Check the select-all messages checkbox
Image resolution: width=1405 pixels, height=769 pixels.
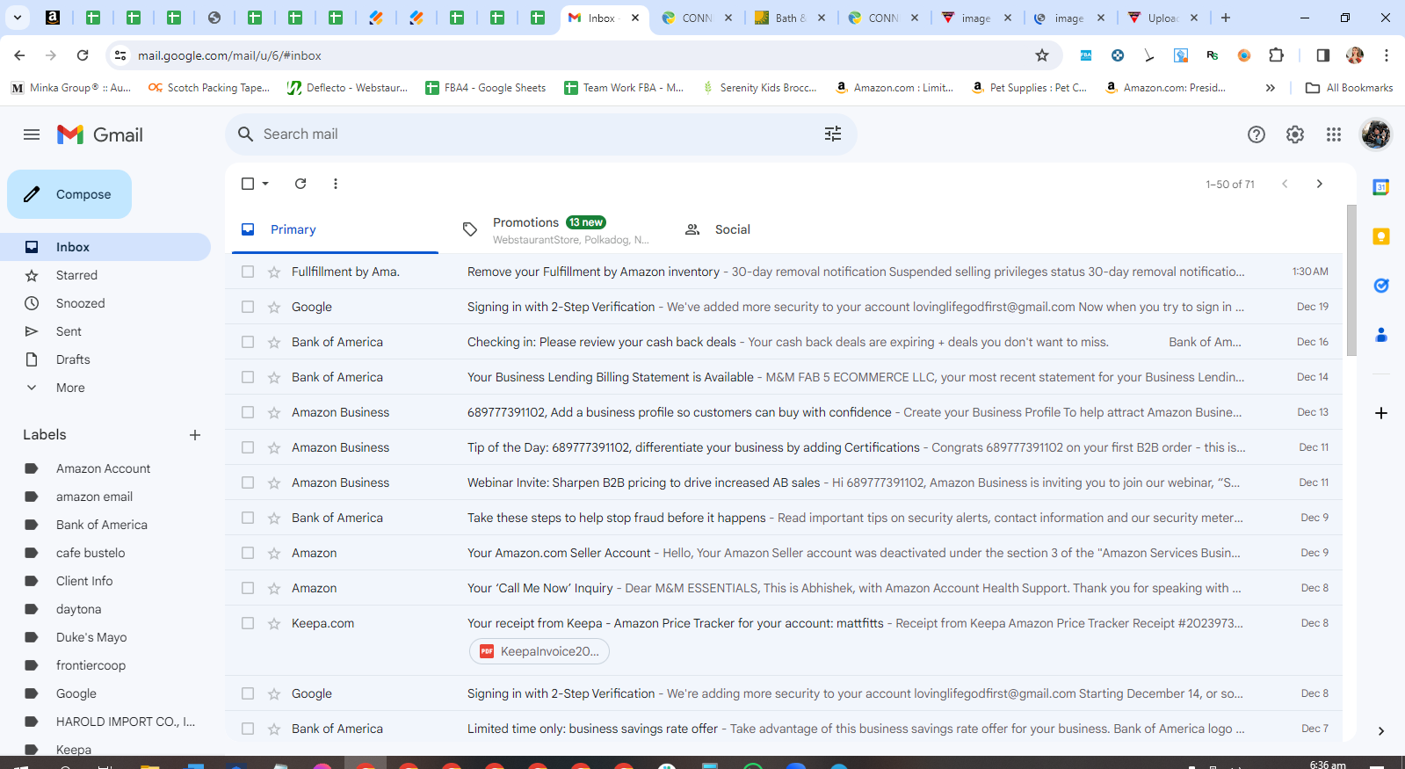click(x=248, y=184)
